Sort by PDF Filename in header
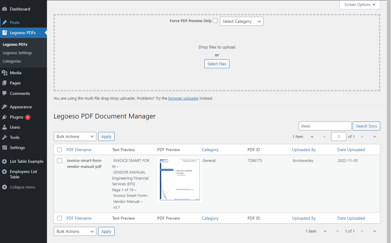Image resolution: width=391 pixels, height=243 pixels. pyautogui.click(x=79, y=150)
